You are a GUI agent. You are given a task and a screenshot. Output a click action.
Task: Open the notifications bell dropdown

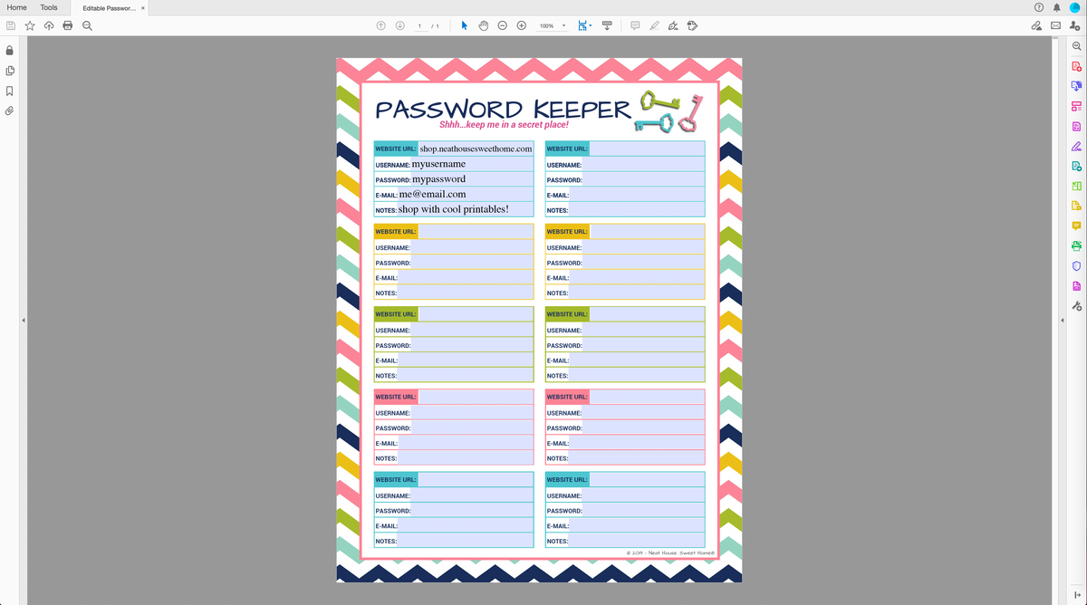point(1055,7)
